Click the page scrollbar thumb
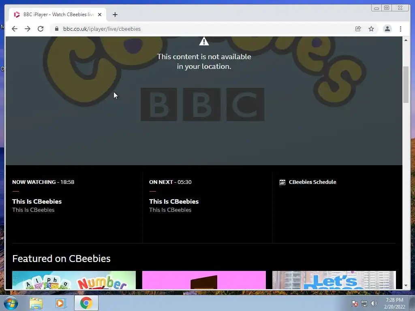 406,85
